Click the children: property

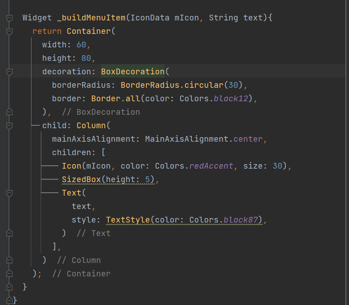(74, 153)
